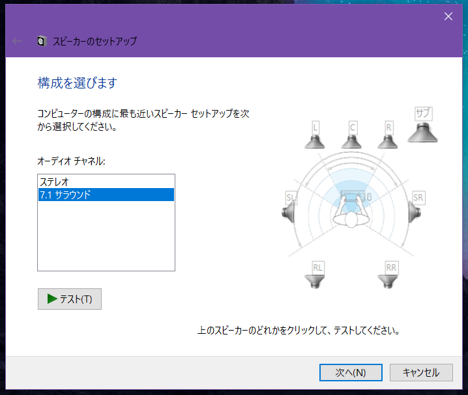
Task: Cancel the setup with キャンセル
Action: 421,372
